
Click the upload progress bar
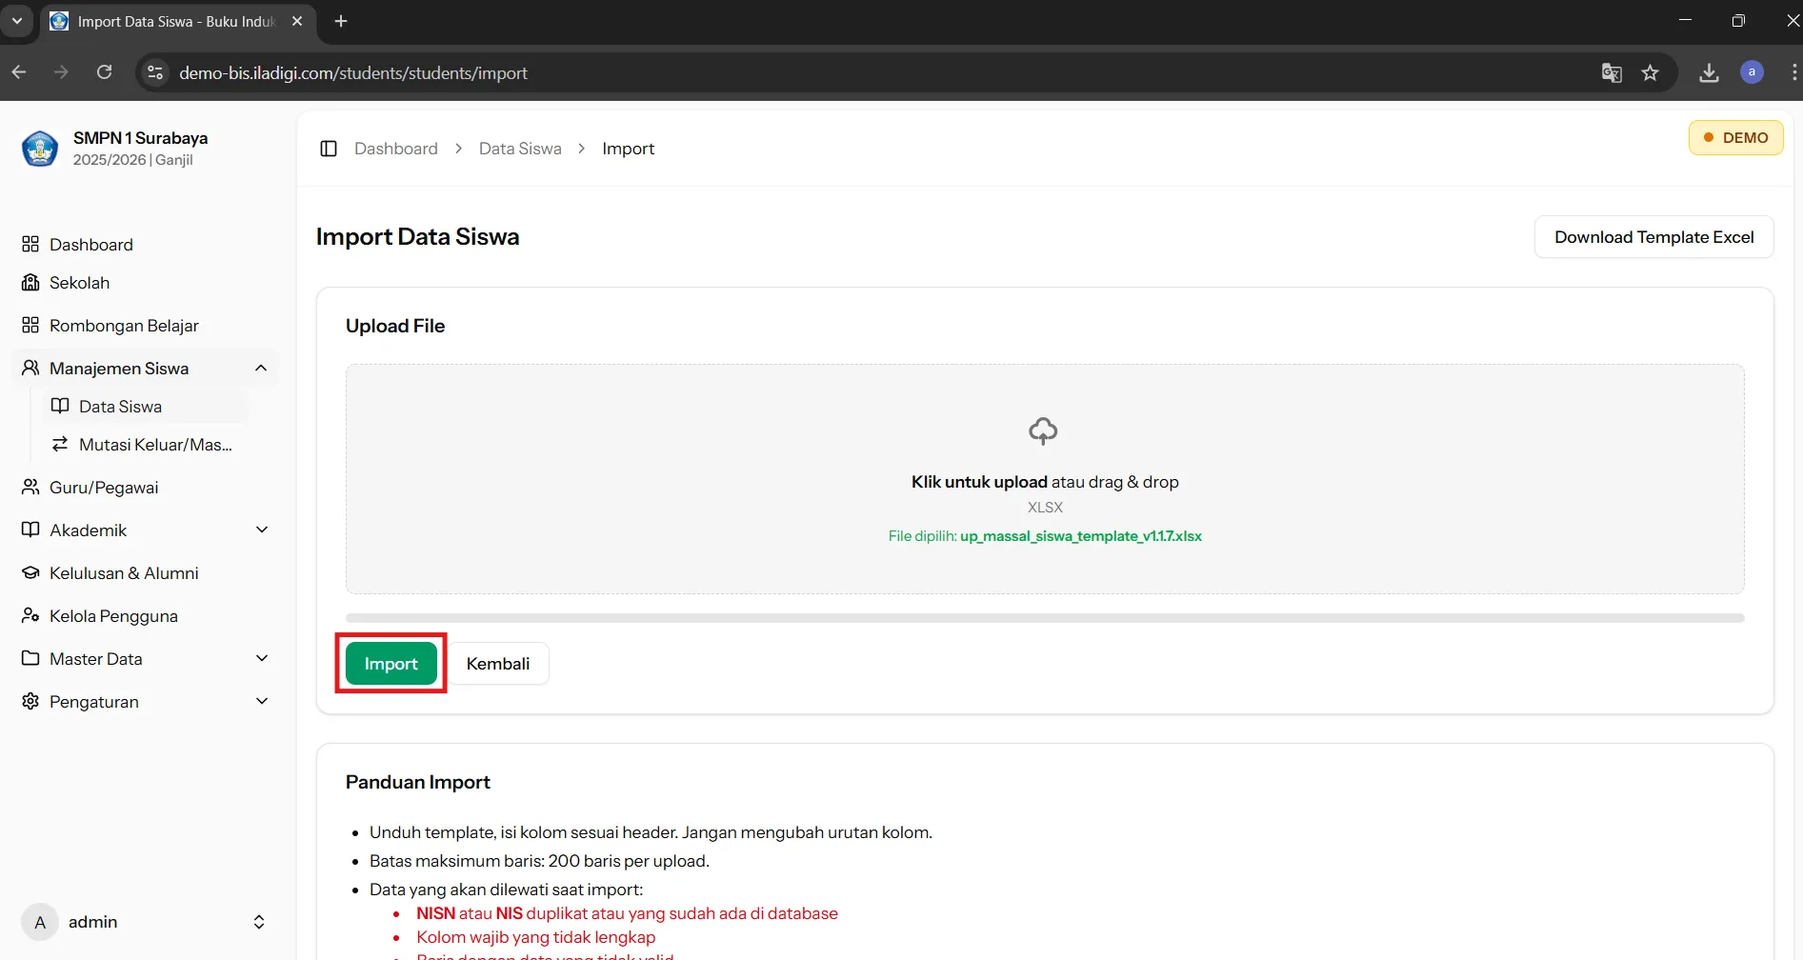point(1045,618)
